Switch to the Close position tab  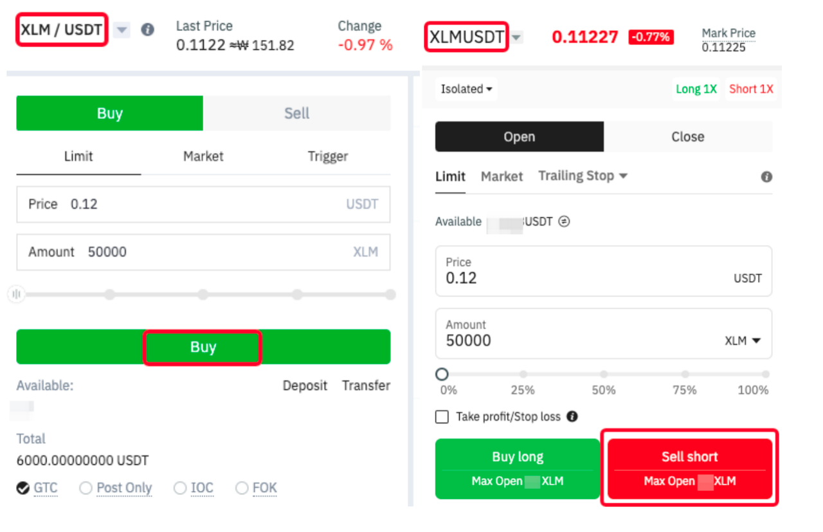(x=687, y=137)
